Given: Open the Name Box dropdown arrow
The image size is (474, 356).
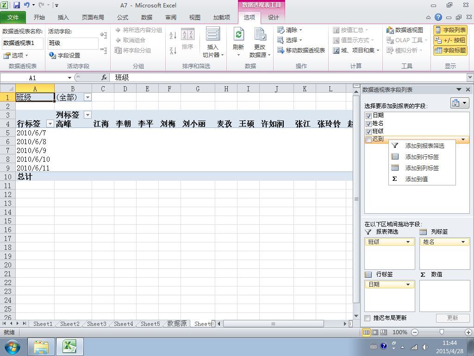Looking at the screenshot, I should pos(69,78).
